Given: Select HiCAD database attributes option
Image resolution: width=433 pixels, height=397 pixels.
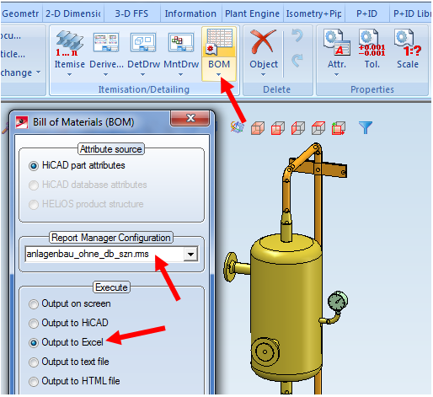Looking at the screenshot, I should pyautogui.click(x=88, y=185).
